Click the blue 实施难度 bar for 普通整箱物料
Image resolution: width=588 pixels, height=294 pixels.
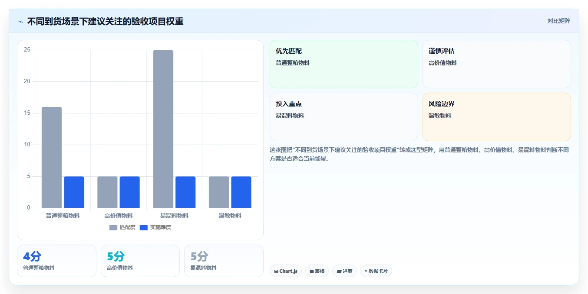pos(74,192)
